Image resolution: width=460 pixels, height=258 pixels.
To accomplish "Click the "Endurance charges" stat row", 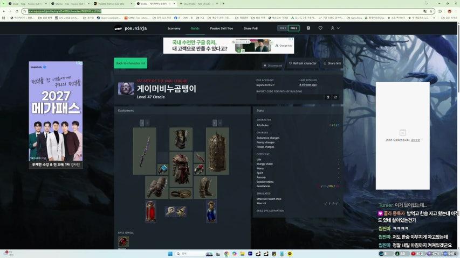I will [298, 138].
